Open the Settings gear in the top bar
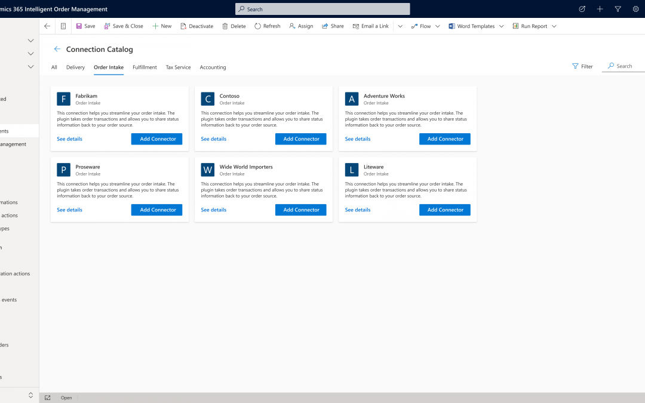 [635, 9]
